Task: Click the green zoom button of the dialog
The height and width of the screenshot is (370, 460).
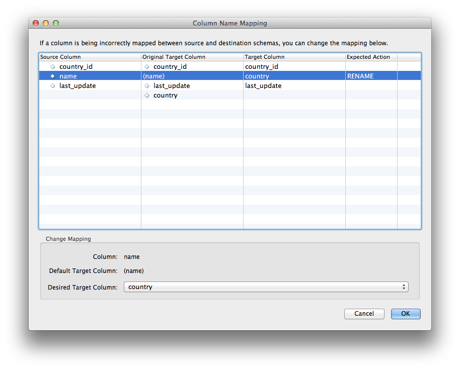Action: point(55,23)
